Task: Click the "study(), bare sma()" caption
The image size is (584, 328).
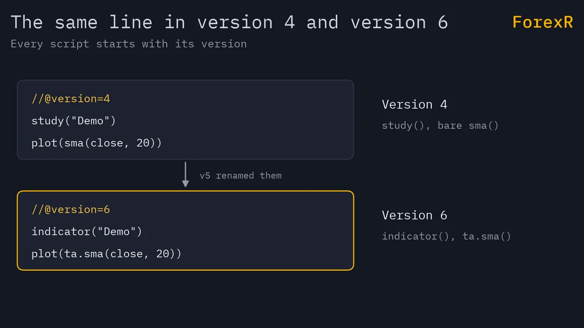Action: [440, 125]
